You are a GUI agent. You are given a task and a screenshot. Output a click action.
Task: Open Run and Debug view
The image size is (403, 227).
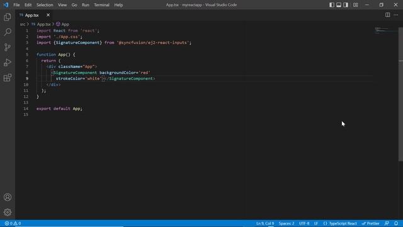[x=8, y=62]
